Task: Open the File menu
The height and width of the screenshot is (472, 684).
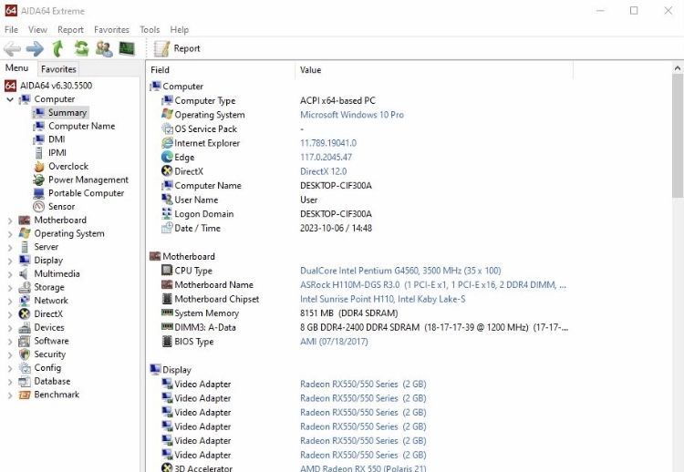Action: coord(11,30)
